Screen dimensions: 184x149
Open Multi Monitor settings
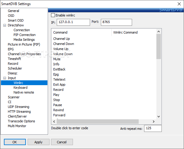[x=17, y=126]
